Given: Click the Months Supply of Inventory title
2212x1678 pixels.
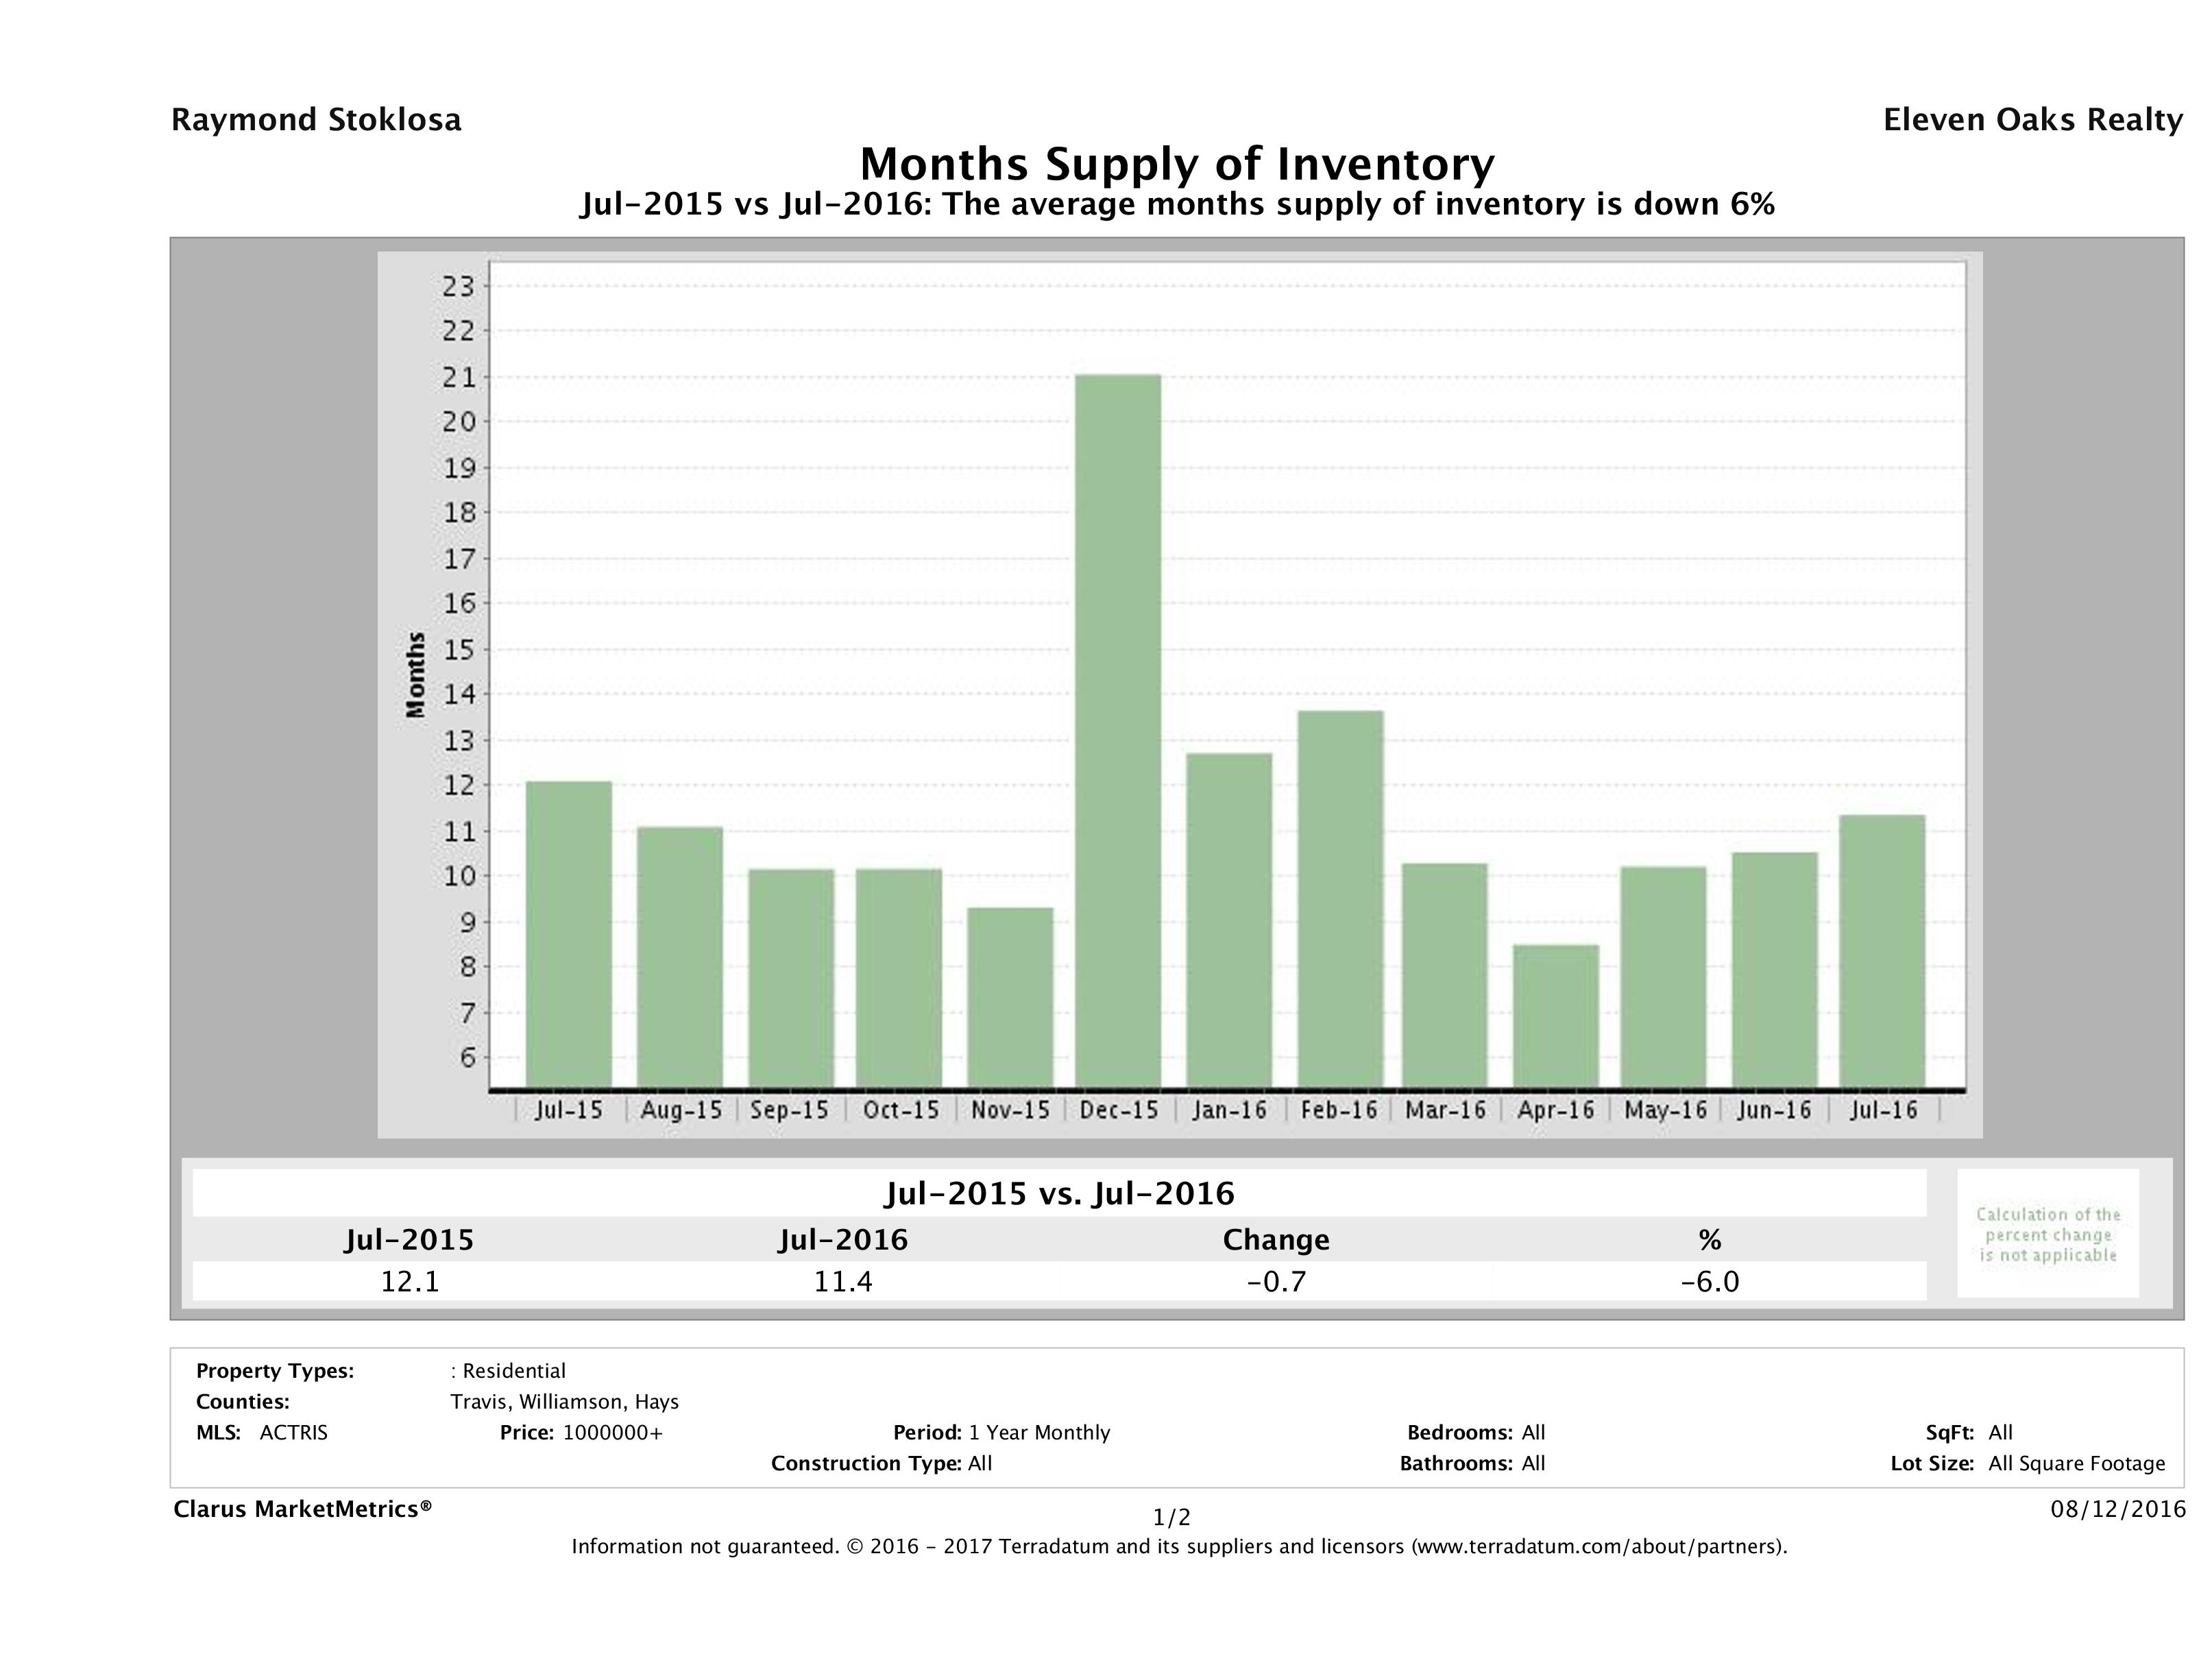Looking at the screenshot, I should click(x=1177, y=164).
